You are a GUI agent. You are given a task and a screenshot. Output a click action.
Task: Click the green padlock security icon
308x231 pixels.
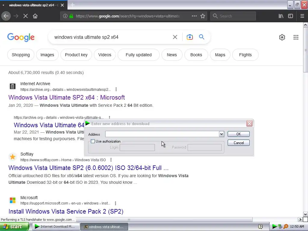[x=71, y=16]
